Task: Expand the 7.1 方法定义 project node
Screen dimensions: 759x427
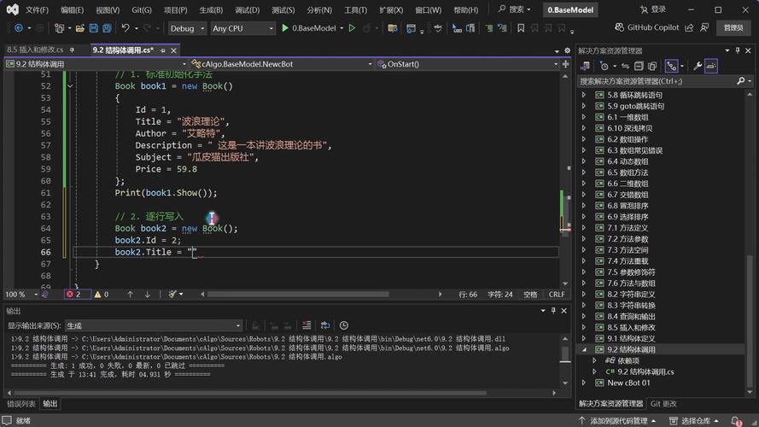Action: (x=584, y=228)
